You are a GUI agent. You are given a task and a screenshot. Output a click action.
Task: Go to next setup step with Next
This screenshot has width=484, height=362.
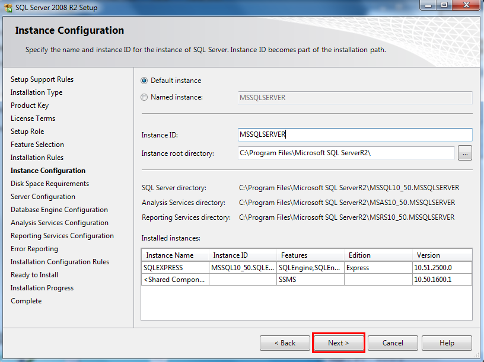tap(339, 343)
